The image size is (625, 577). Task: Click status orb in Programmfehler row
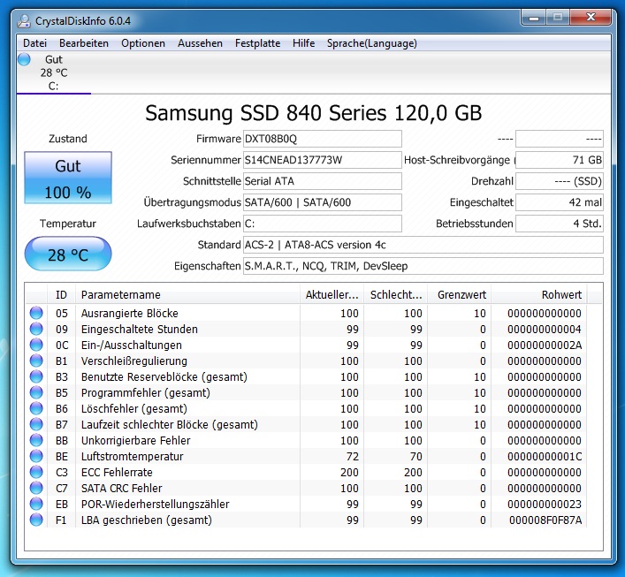[36, 392]
